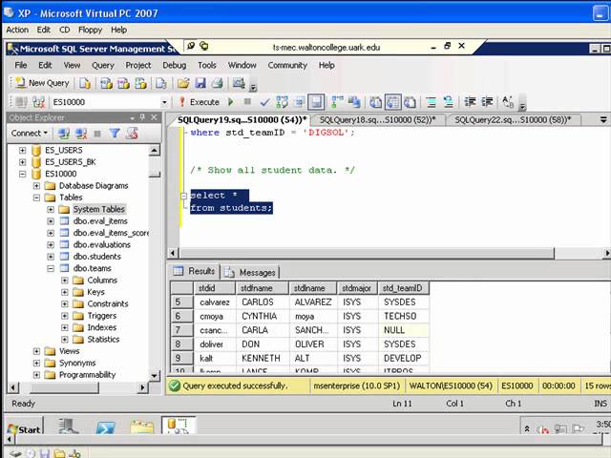The height and width of the screenshot is (458, 611).
Task: Collapse the dbo.teams table node
Action: pos(51,268)
